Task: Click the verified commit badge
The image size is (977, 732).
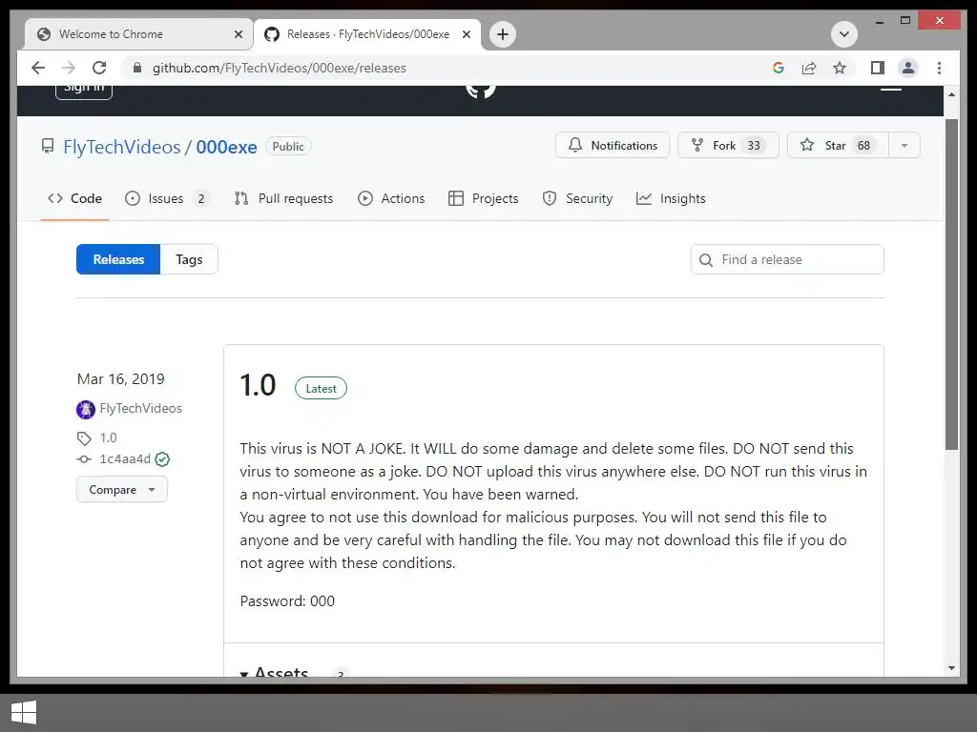Action: click(162, 459)
